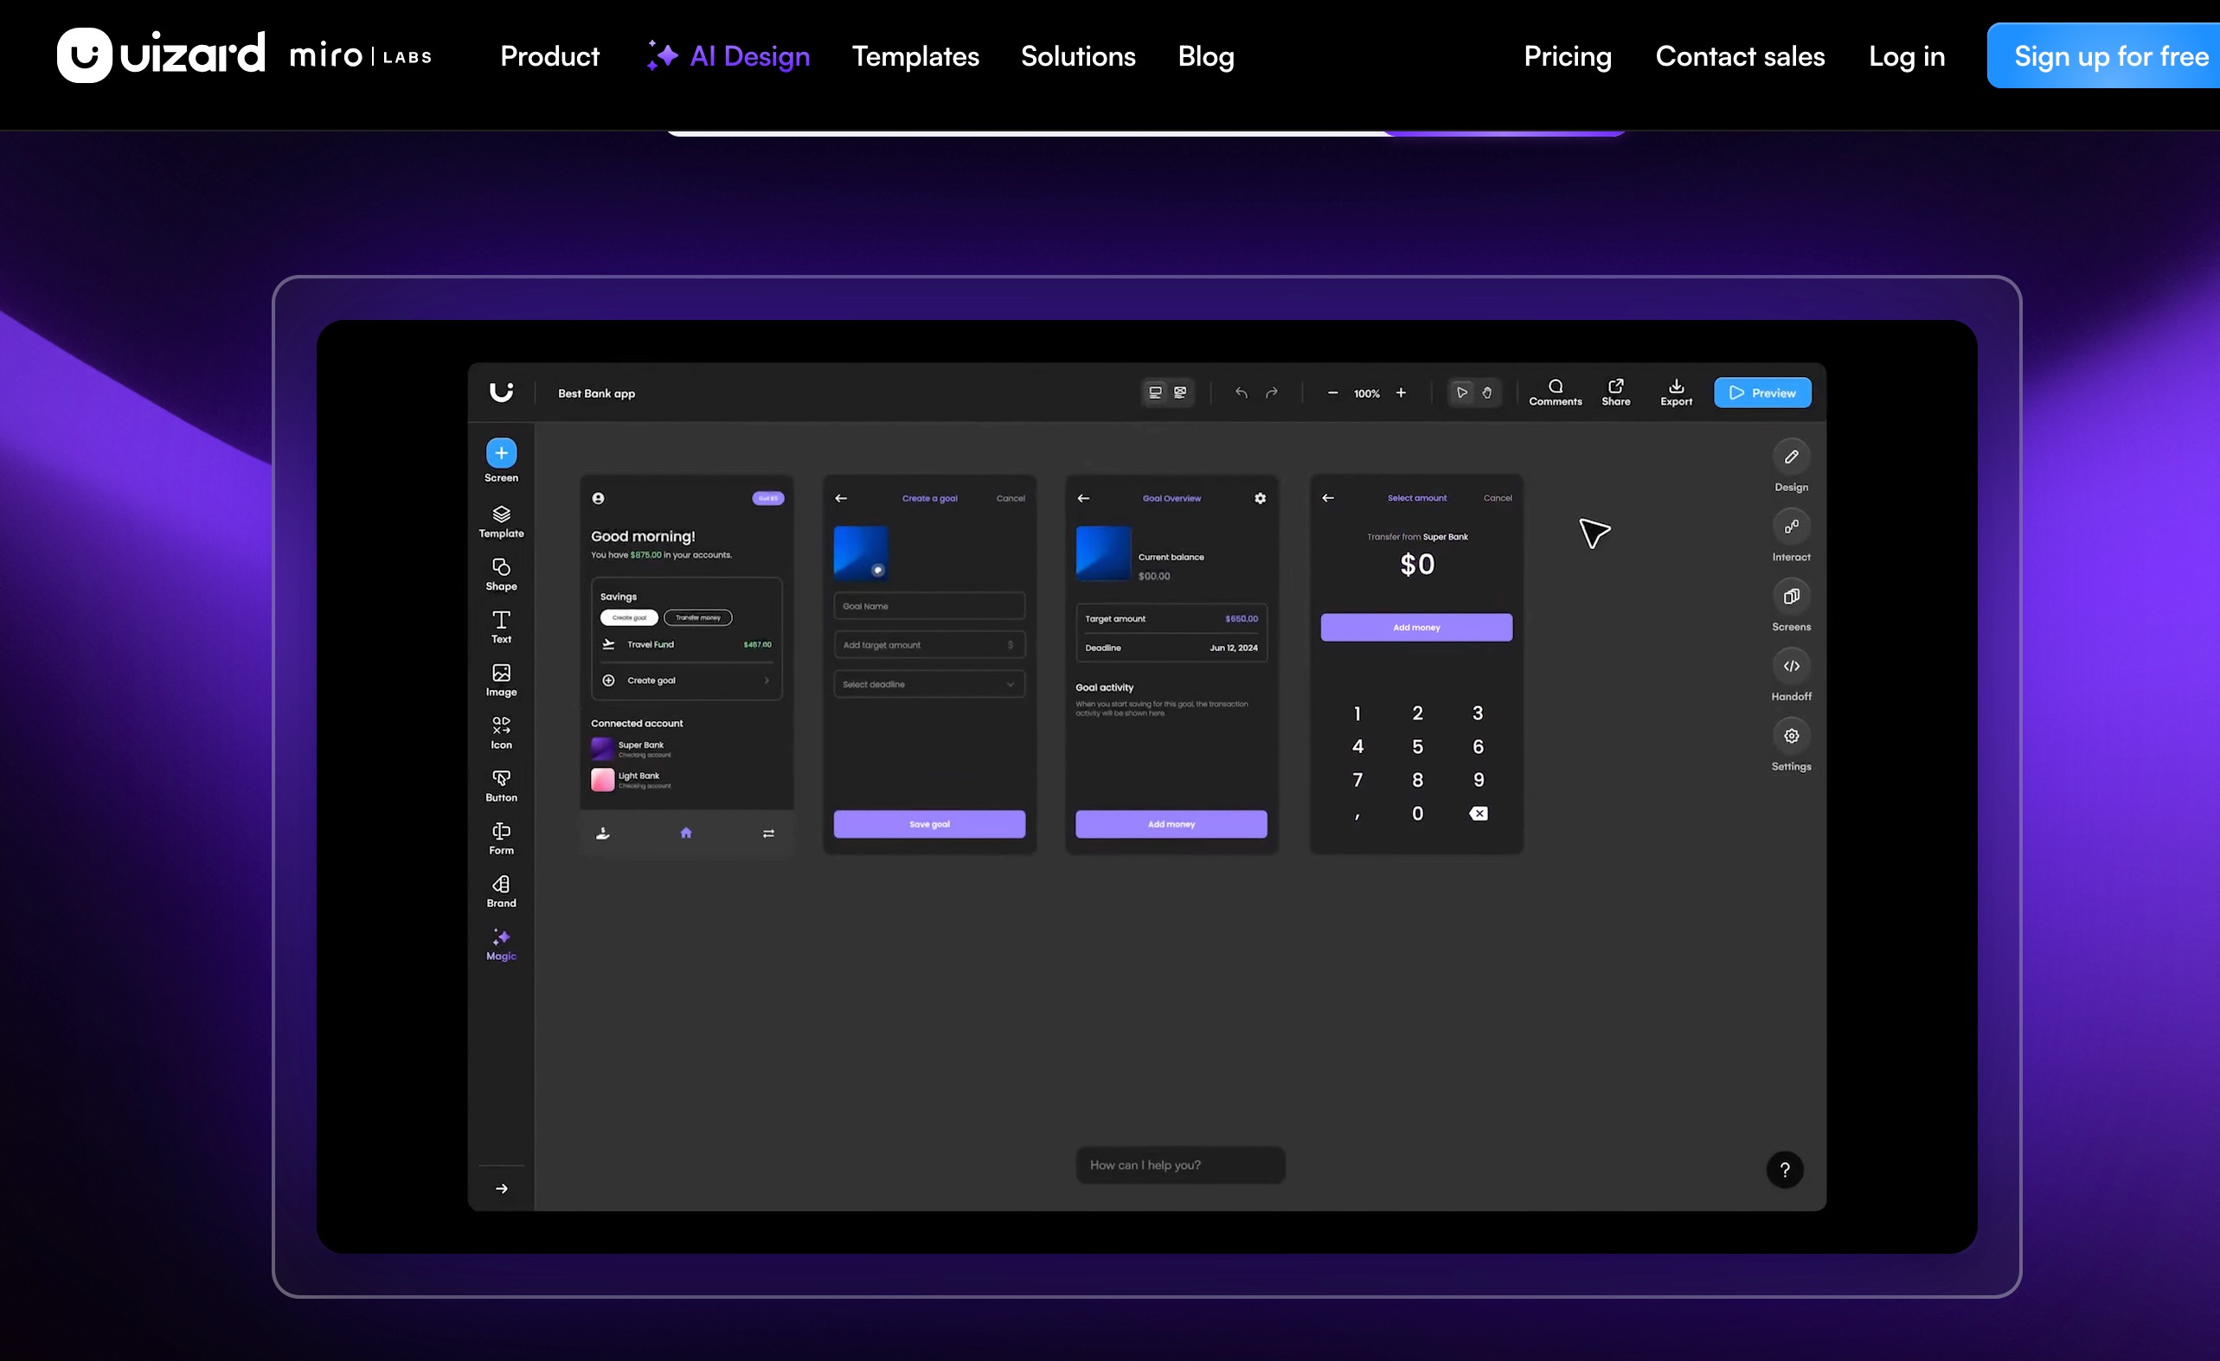
Task: Click the Create goal row chevron
Action: point(767,680)
